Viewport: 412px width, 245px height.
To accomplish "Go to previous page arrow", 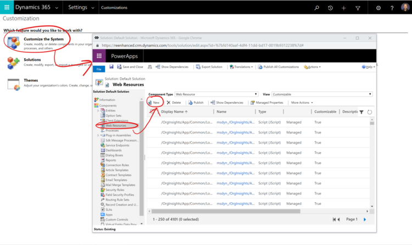I will click(x=338, y=219).
